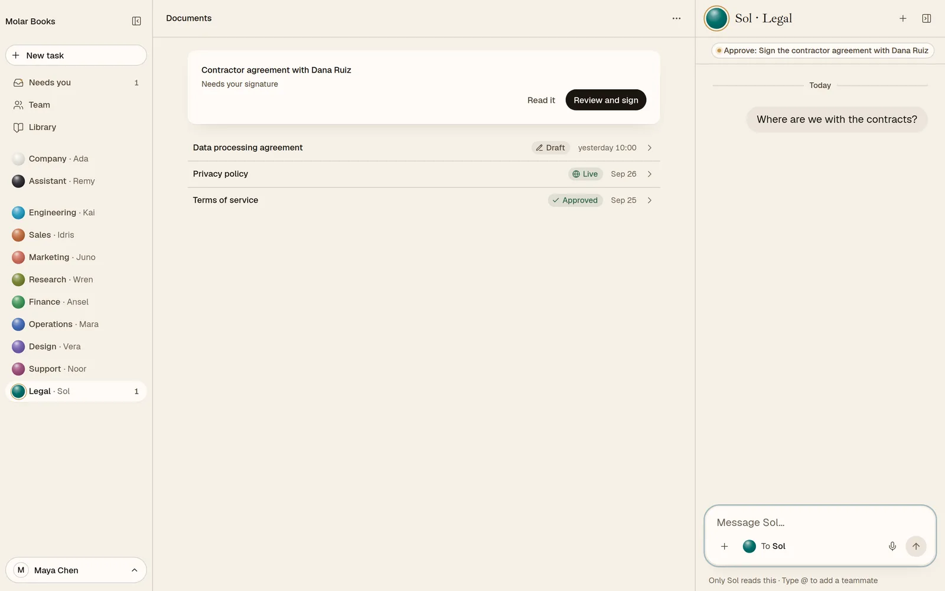Open Data processing agreement row chevron
The image size is (945, 591).
coord(650,148)
